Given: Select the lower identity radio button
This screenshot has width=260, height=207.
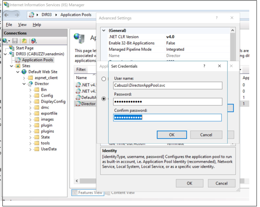Looking at the screenshot, I should [104, 99].
